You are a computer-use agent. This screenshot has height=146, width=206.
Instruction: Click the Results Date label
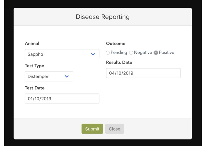tap(119, 62)
